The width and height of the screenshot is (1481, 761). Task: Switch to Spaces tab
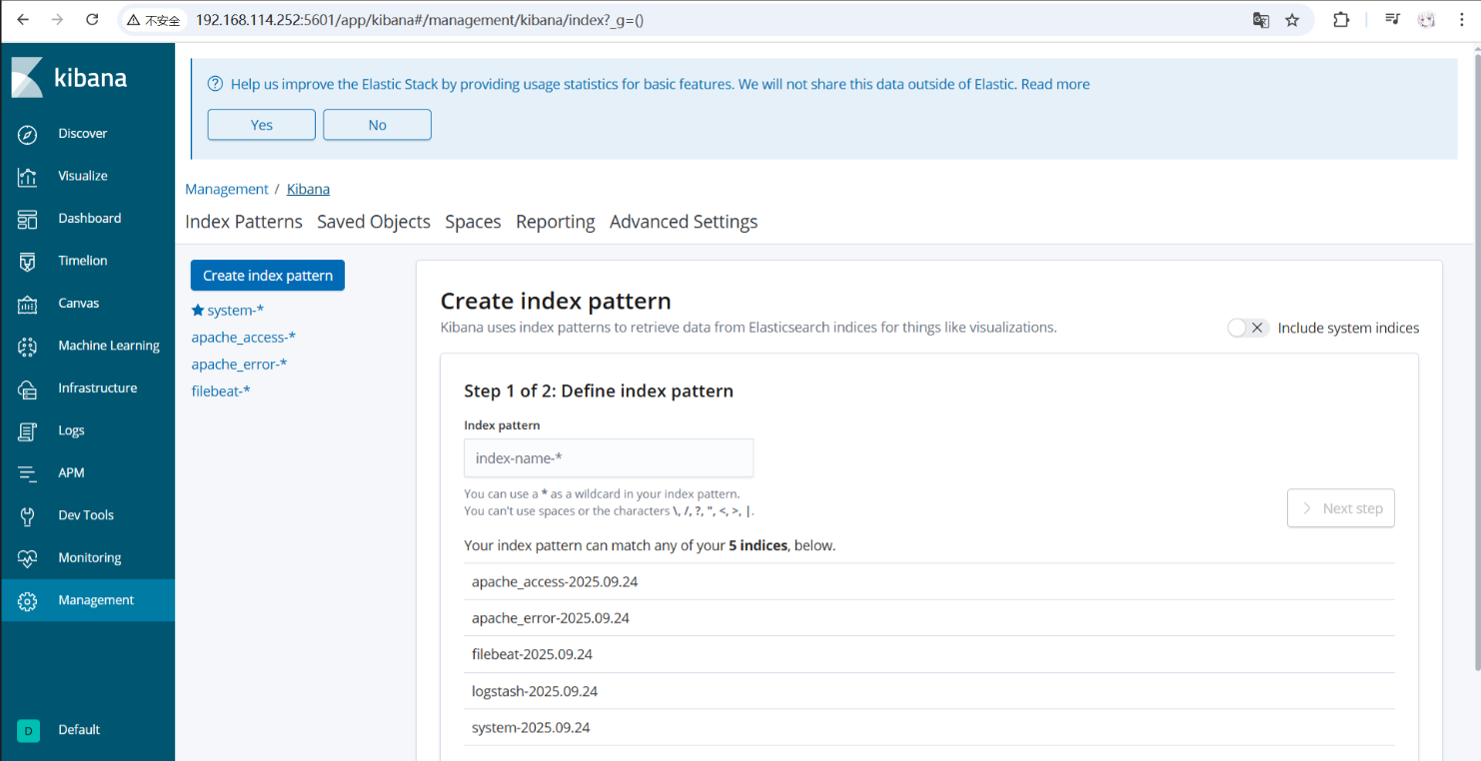[x=473, y=222]
